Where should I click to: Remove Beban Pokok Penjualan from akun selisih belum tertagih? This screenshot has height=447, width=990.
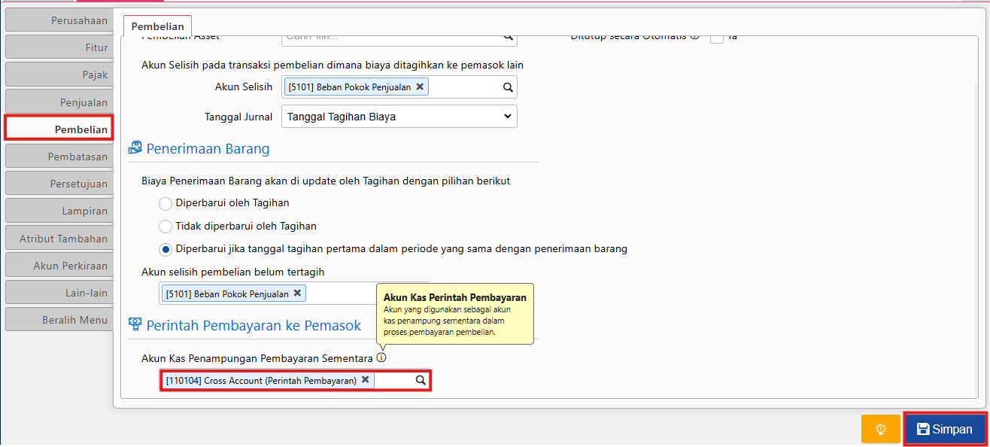coord(297,293)
